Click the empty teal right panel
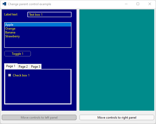This screenshot has width=156, height=124. click(x=117, y=60)
